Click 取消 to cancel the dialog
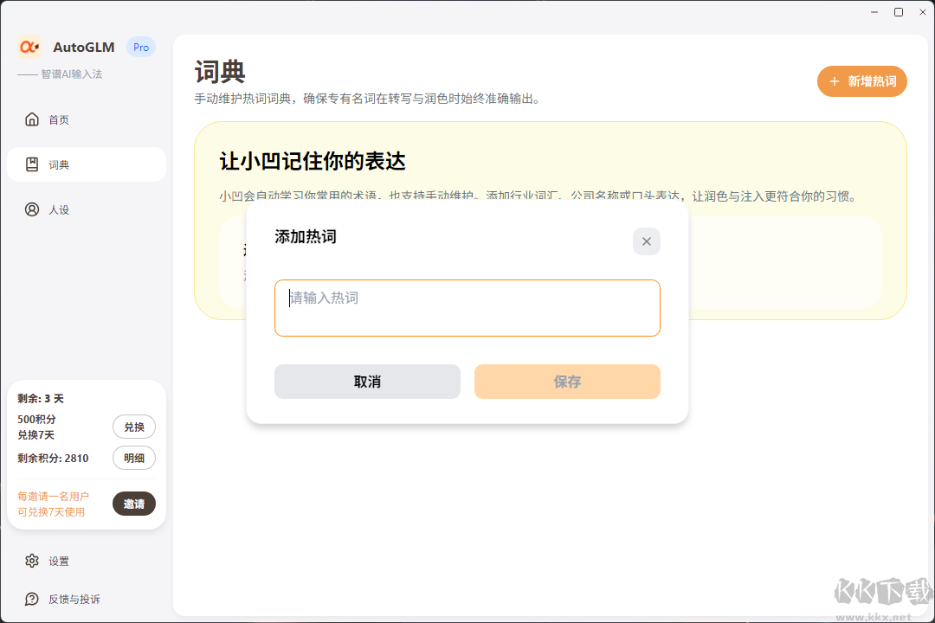 coord(367,382)
